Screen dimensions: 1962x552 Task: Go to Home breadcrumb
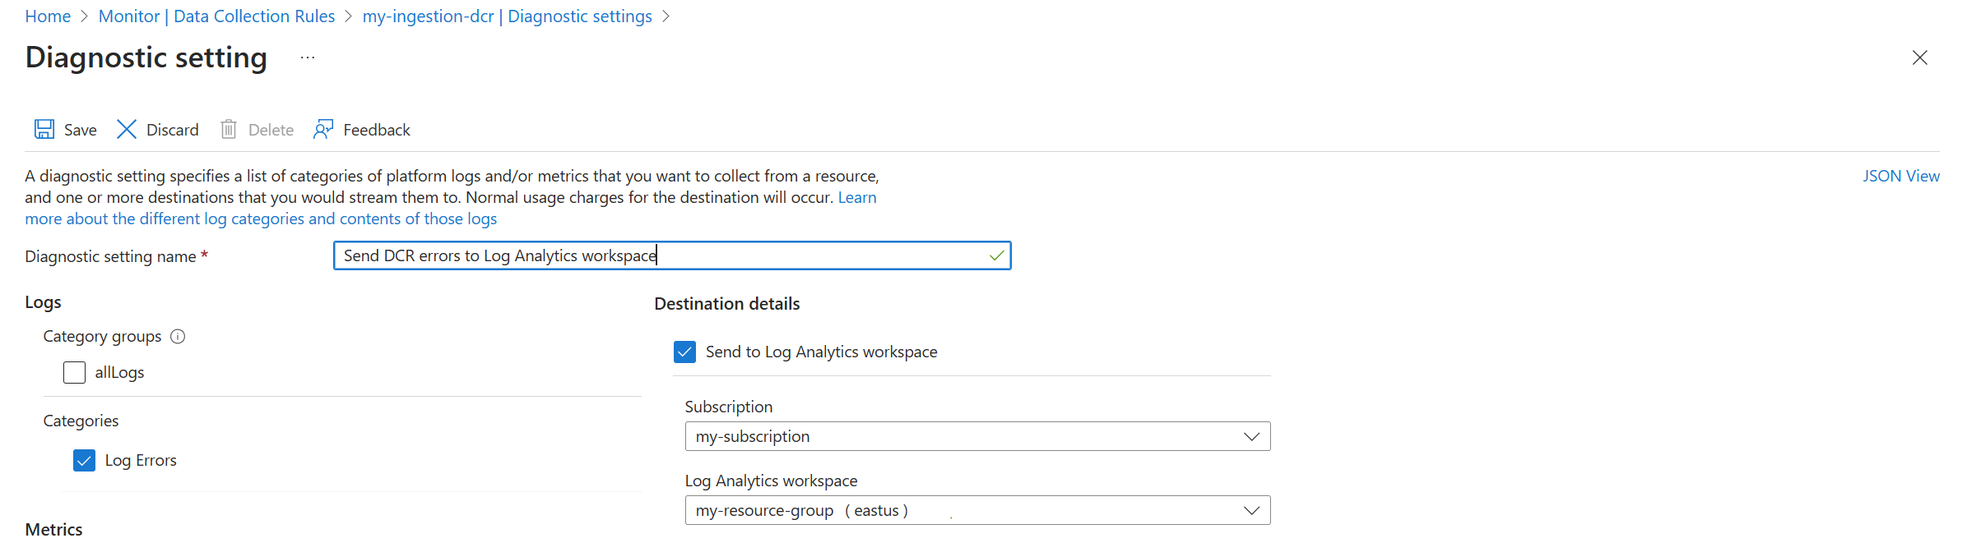click(x=48, y=16)
